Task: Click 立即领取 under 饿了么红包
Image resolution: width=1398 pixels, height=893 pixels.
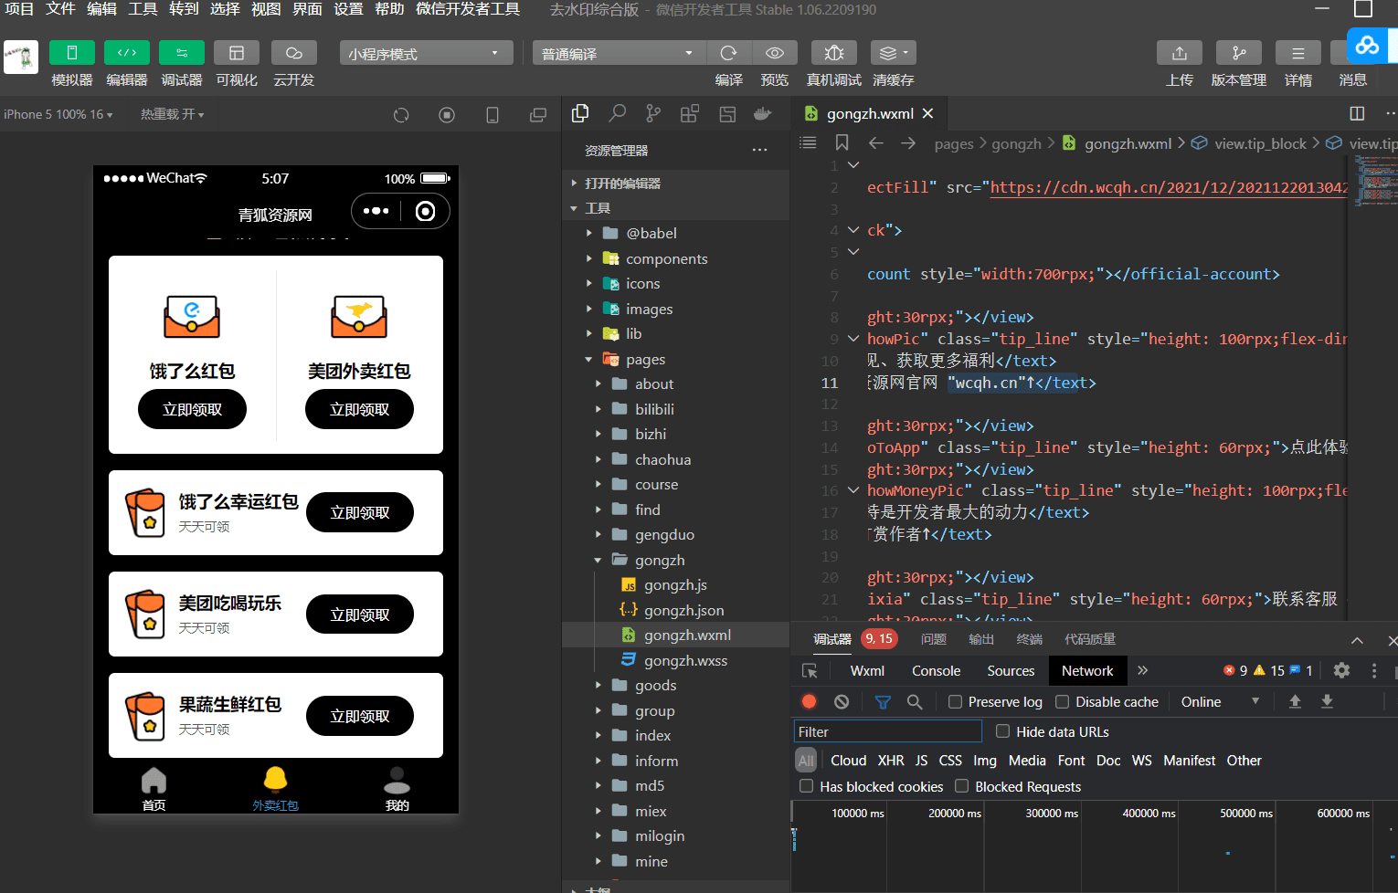Action: coord(192,409)
